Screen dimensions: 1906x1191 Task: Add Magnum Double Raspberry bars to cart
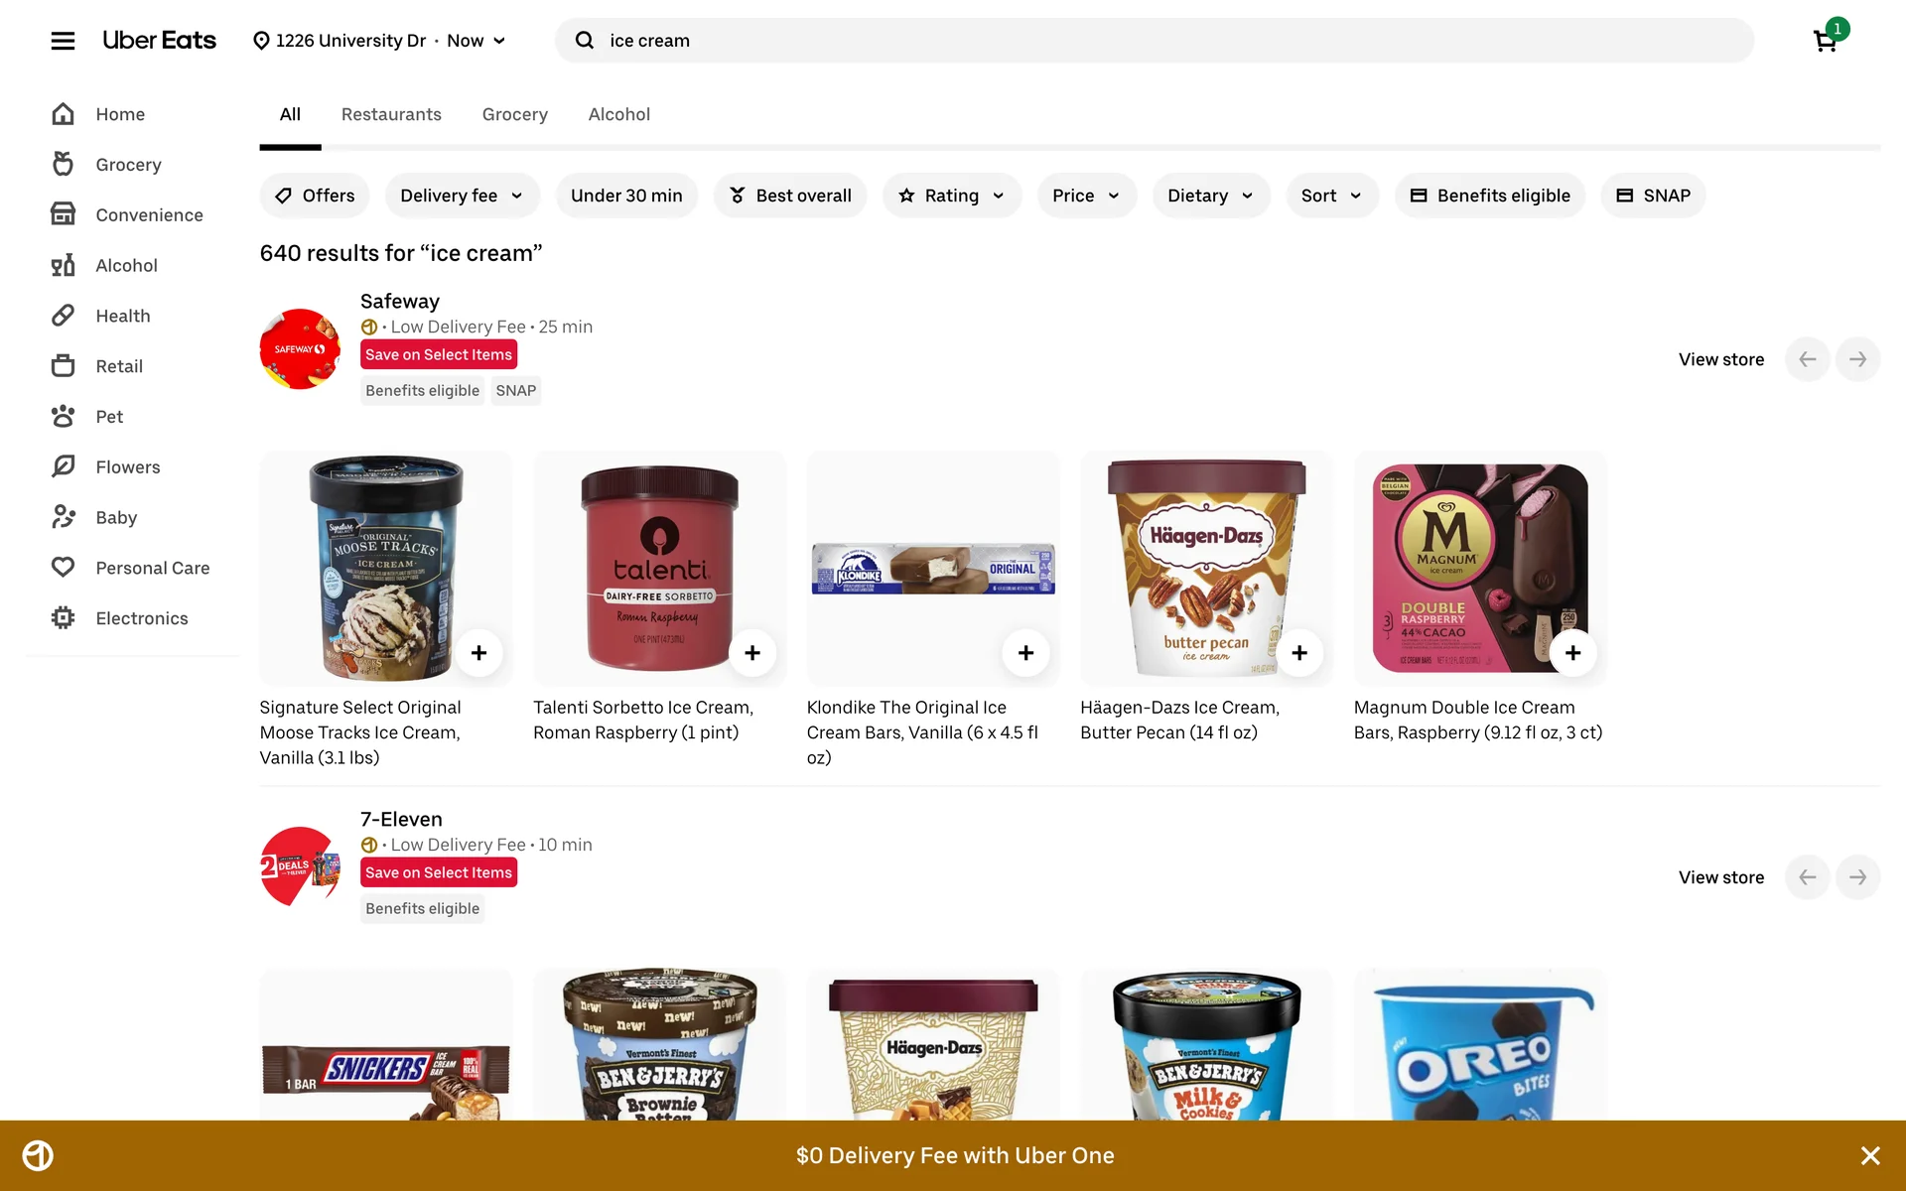(1573, 653)
